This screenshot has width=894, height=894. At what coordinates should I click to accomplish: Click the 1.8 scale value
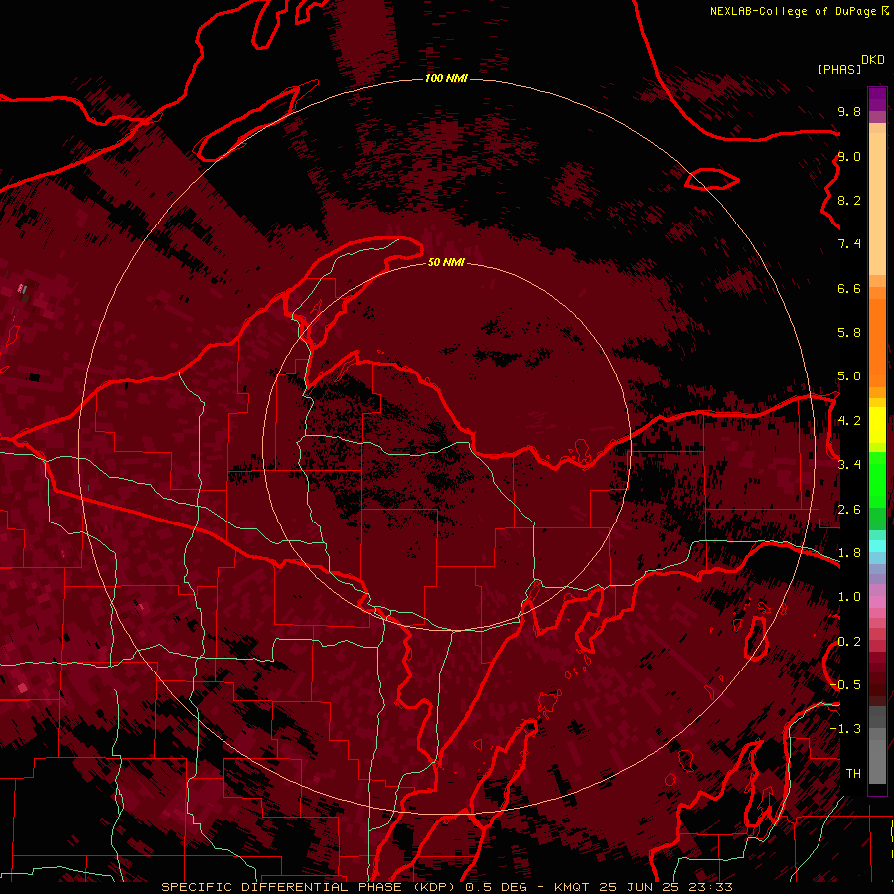coord(849,553)
